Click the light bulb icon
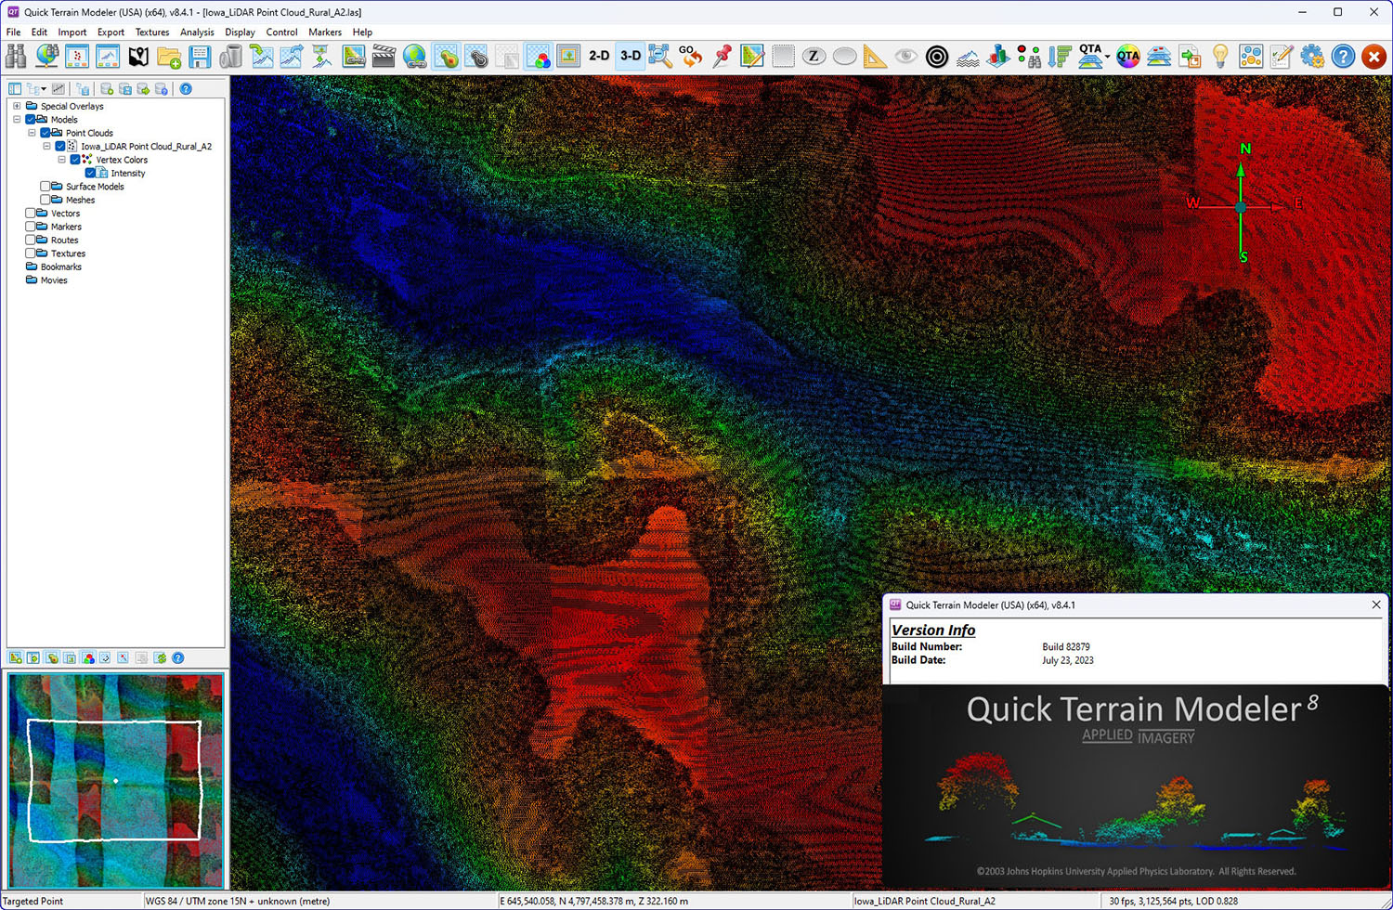 (1220, 57)
